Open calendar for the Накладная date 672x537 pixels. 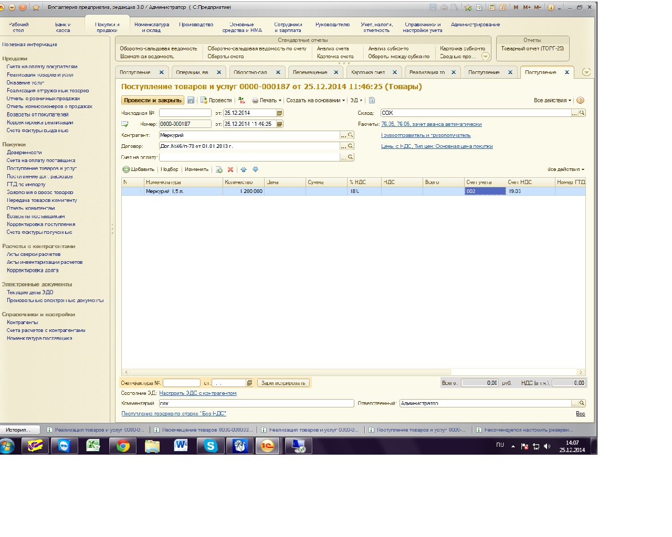pyautogui.click(x=280, y=113)
